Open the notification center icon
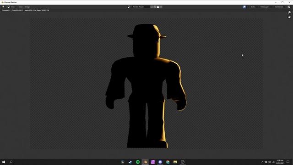The height and width of the screenshot is (165, 293). tap(288, 162)
